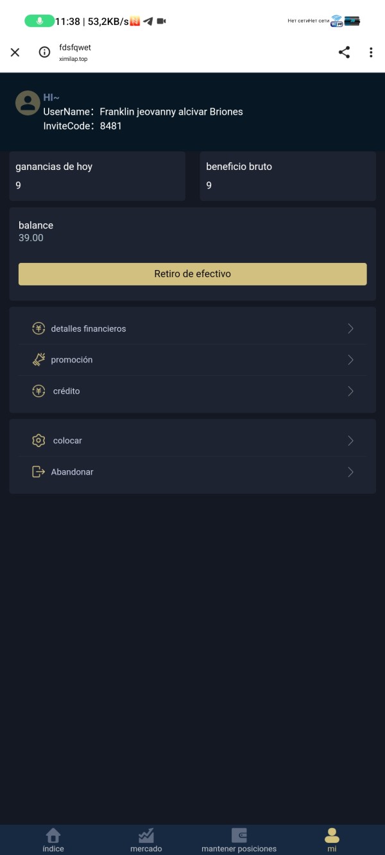This screenshot has height=855, width=385.
Task: Click the yen icon beside crédito
Action: (38, 391)
